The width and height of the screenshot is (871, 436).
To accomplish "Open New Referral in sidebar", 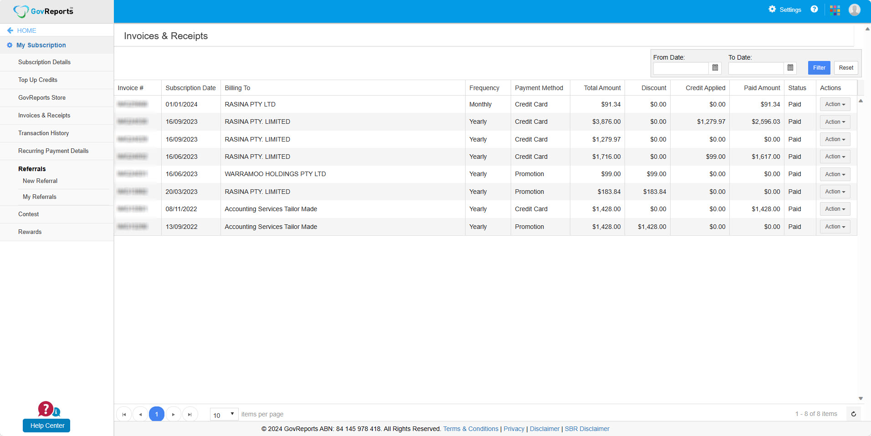I will tap(40, 181).
